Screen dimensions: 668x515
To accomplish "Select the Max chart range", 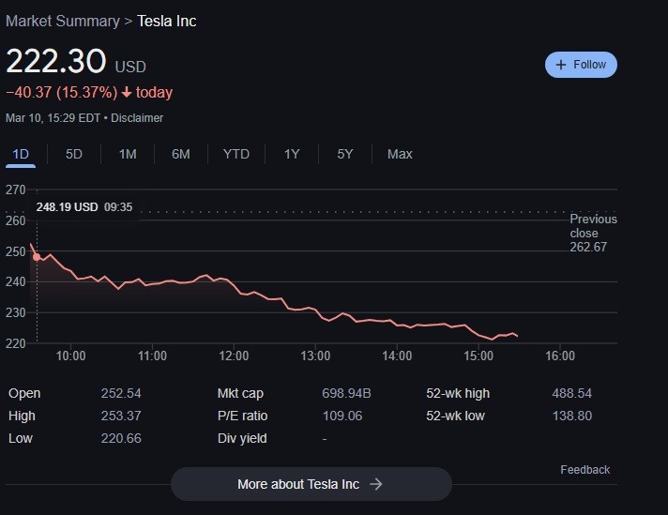I will coord(400,154).
